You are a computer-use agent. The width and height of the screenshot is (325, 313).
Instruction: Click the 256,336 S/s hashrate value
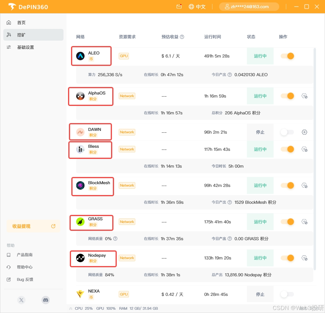(x=110, y=75)
